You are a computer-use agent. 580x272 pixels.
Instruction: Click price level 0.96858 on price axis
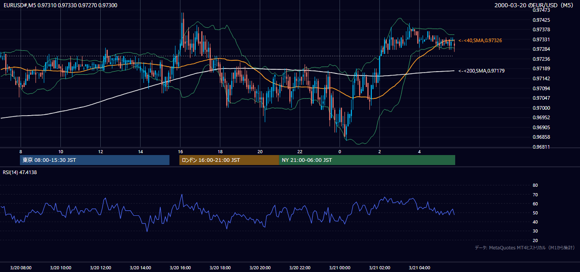[541, 137]
